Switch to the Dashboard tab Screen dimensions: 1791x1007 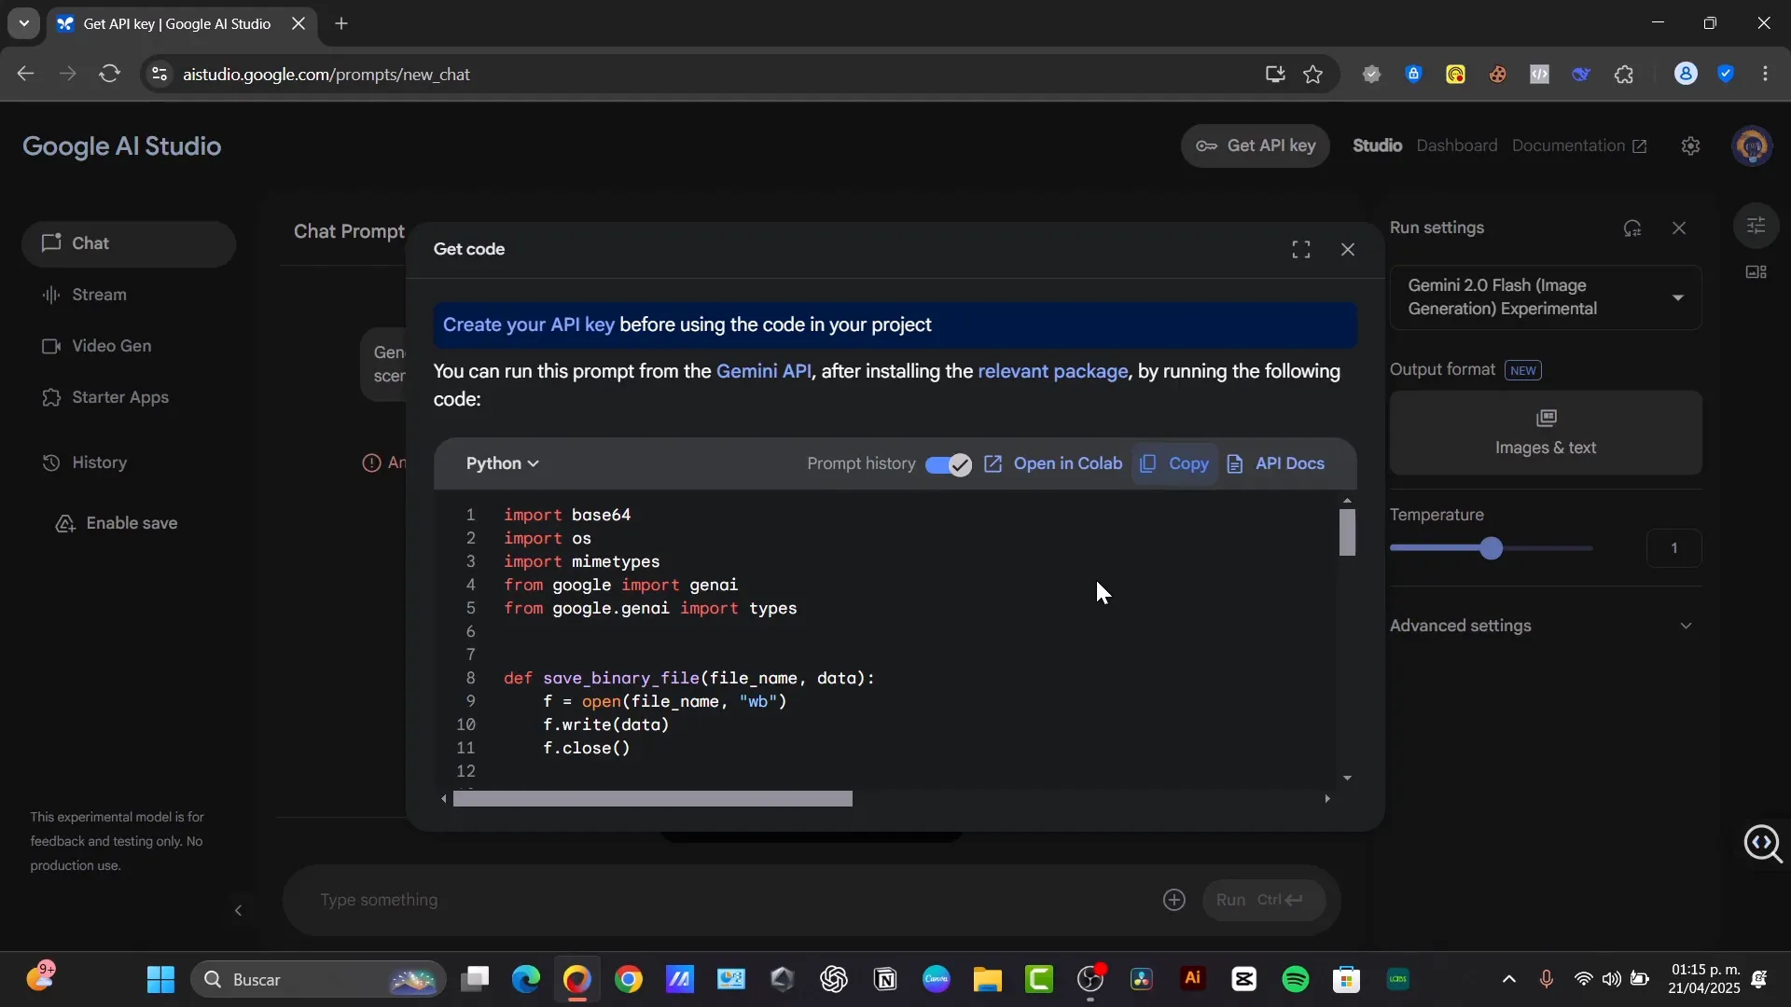(1457, 145)
